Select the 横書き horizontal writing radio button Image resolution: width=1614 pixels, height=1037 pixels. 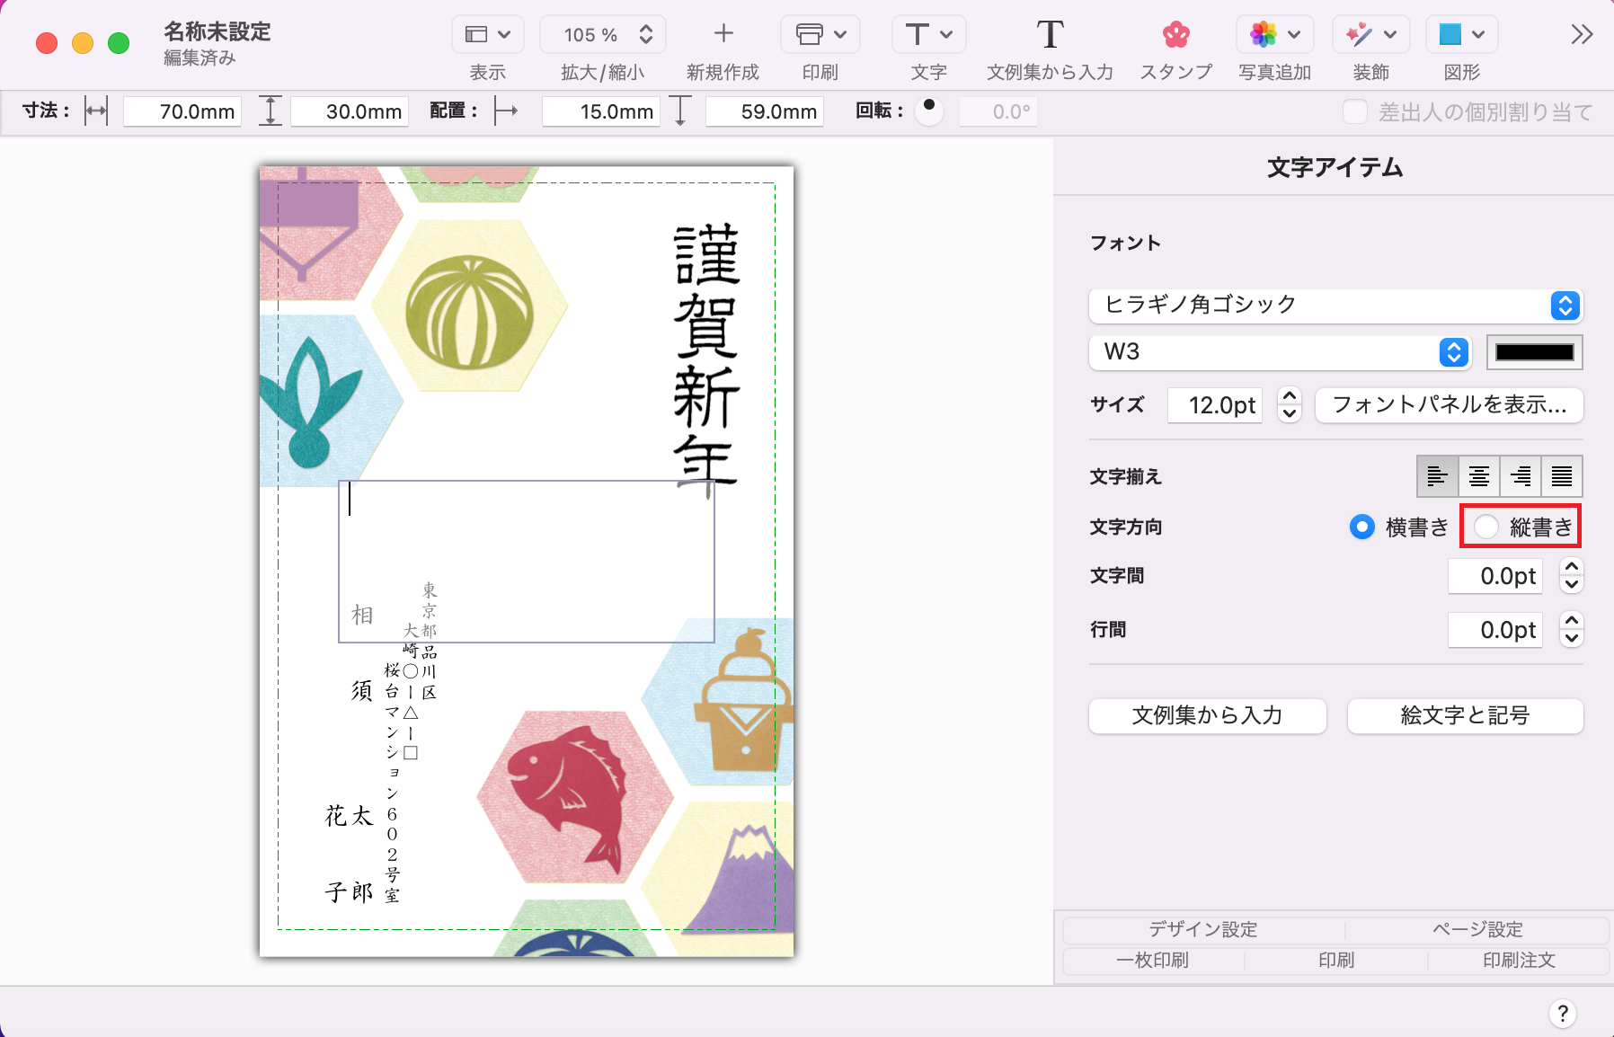tap(1362, 527)
